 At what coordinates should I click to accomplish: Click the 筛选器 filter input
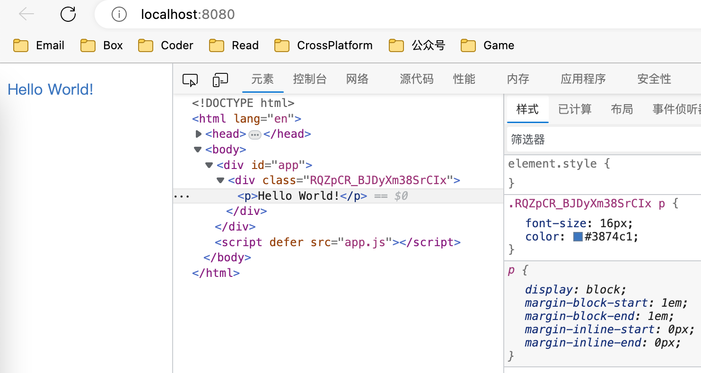604,139
